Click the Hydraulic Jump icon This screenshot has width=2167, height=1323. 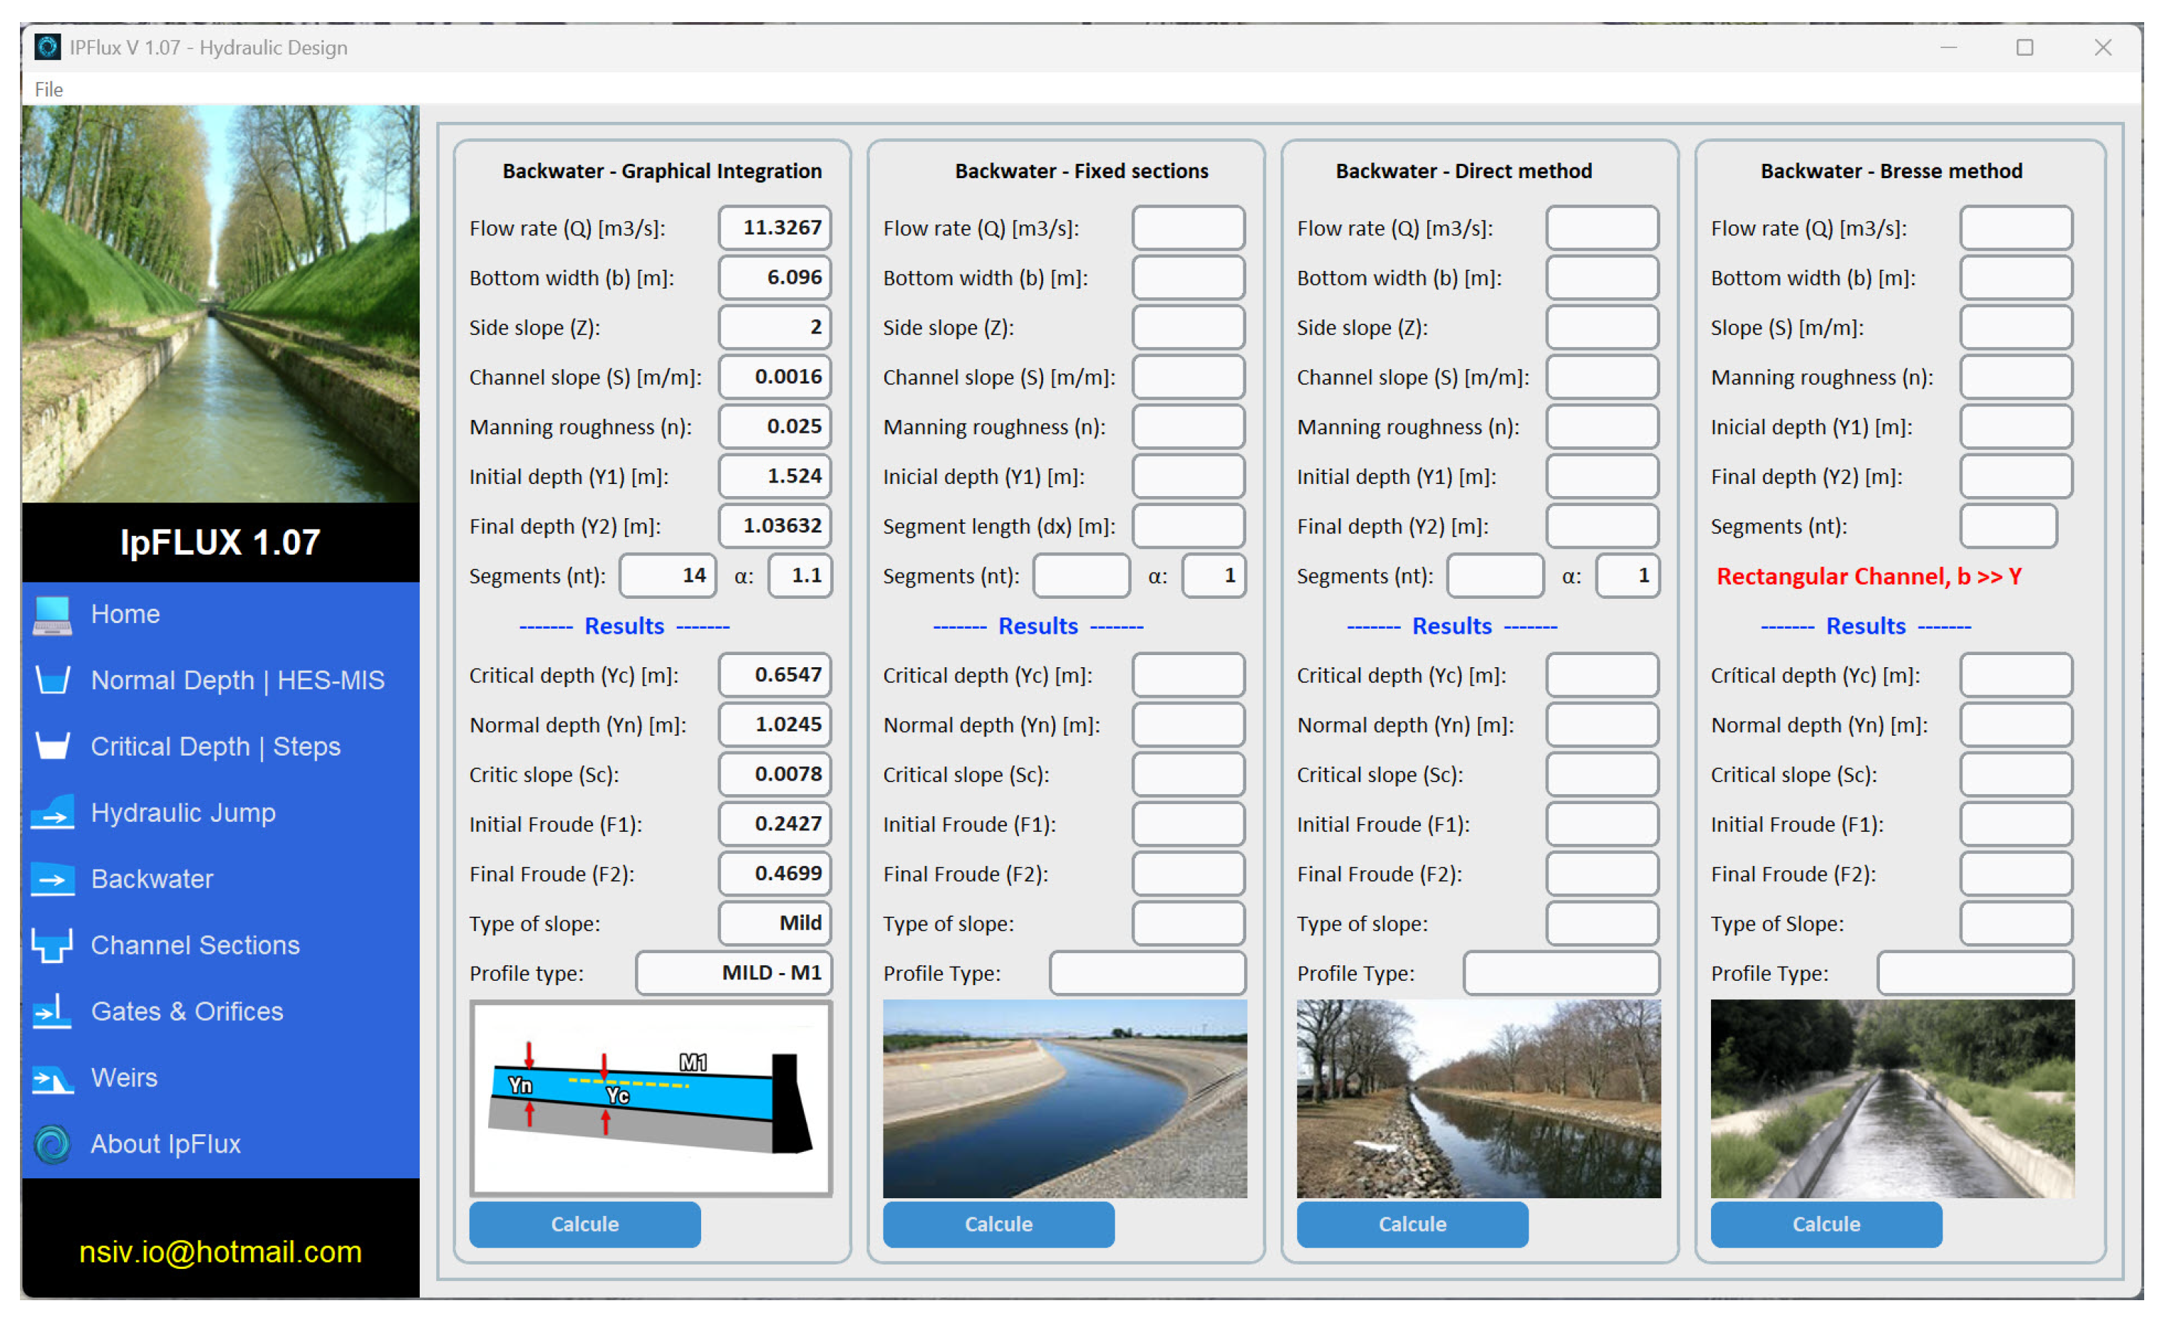(52, 813)
